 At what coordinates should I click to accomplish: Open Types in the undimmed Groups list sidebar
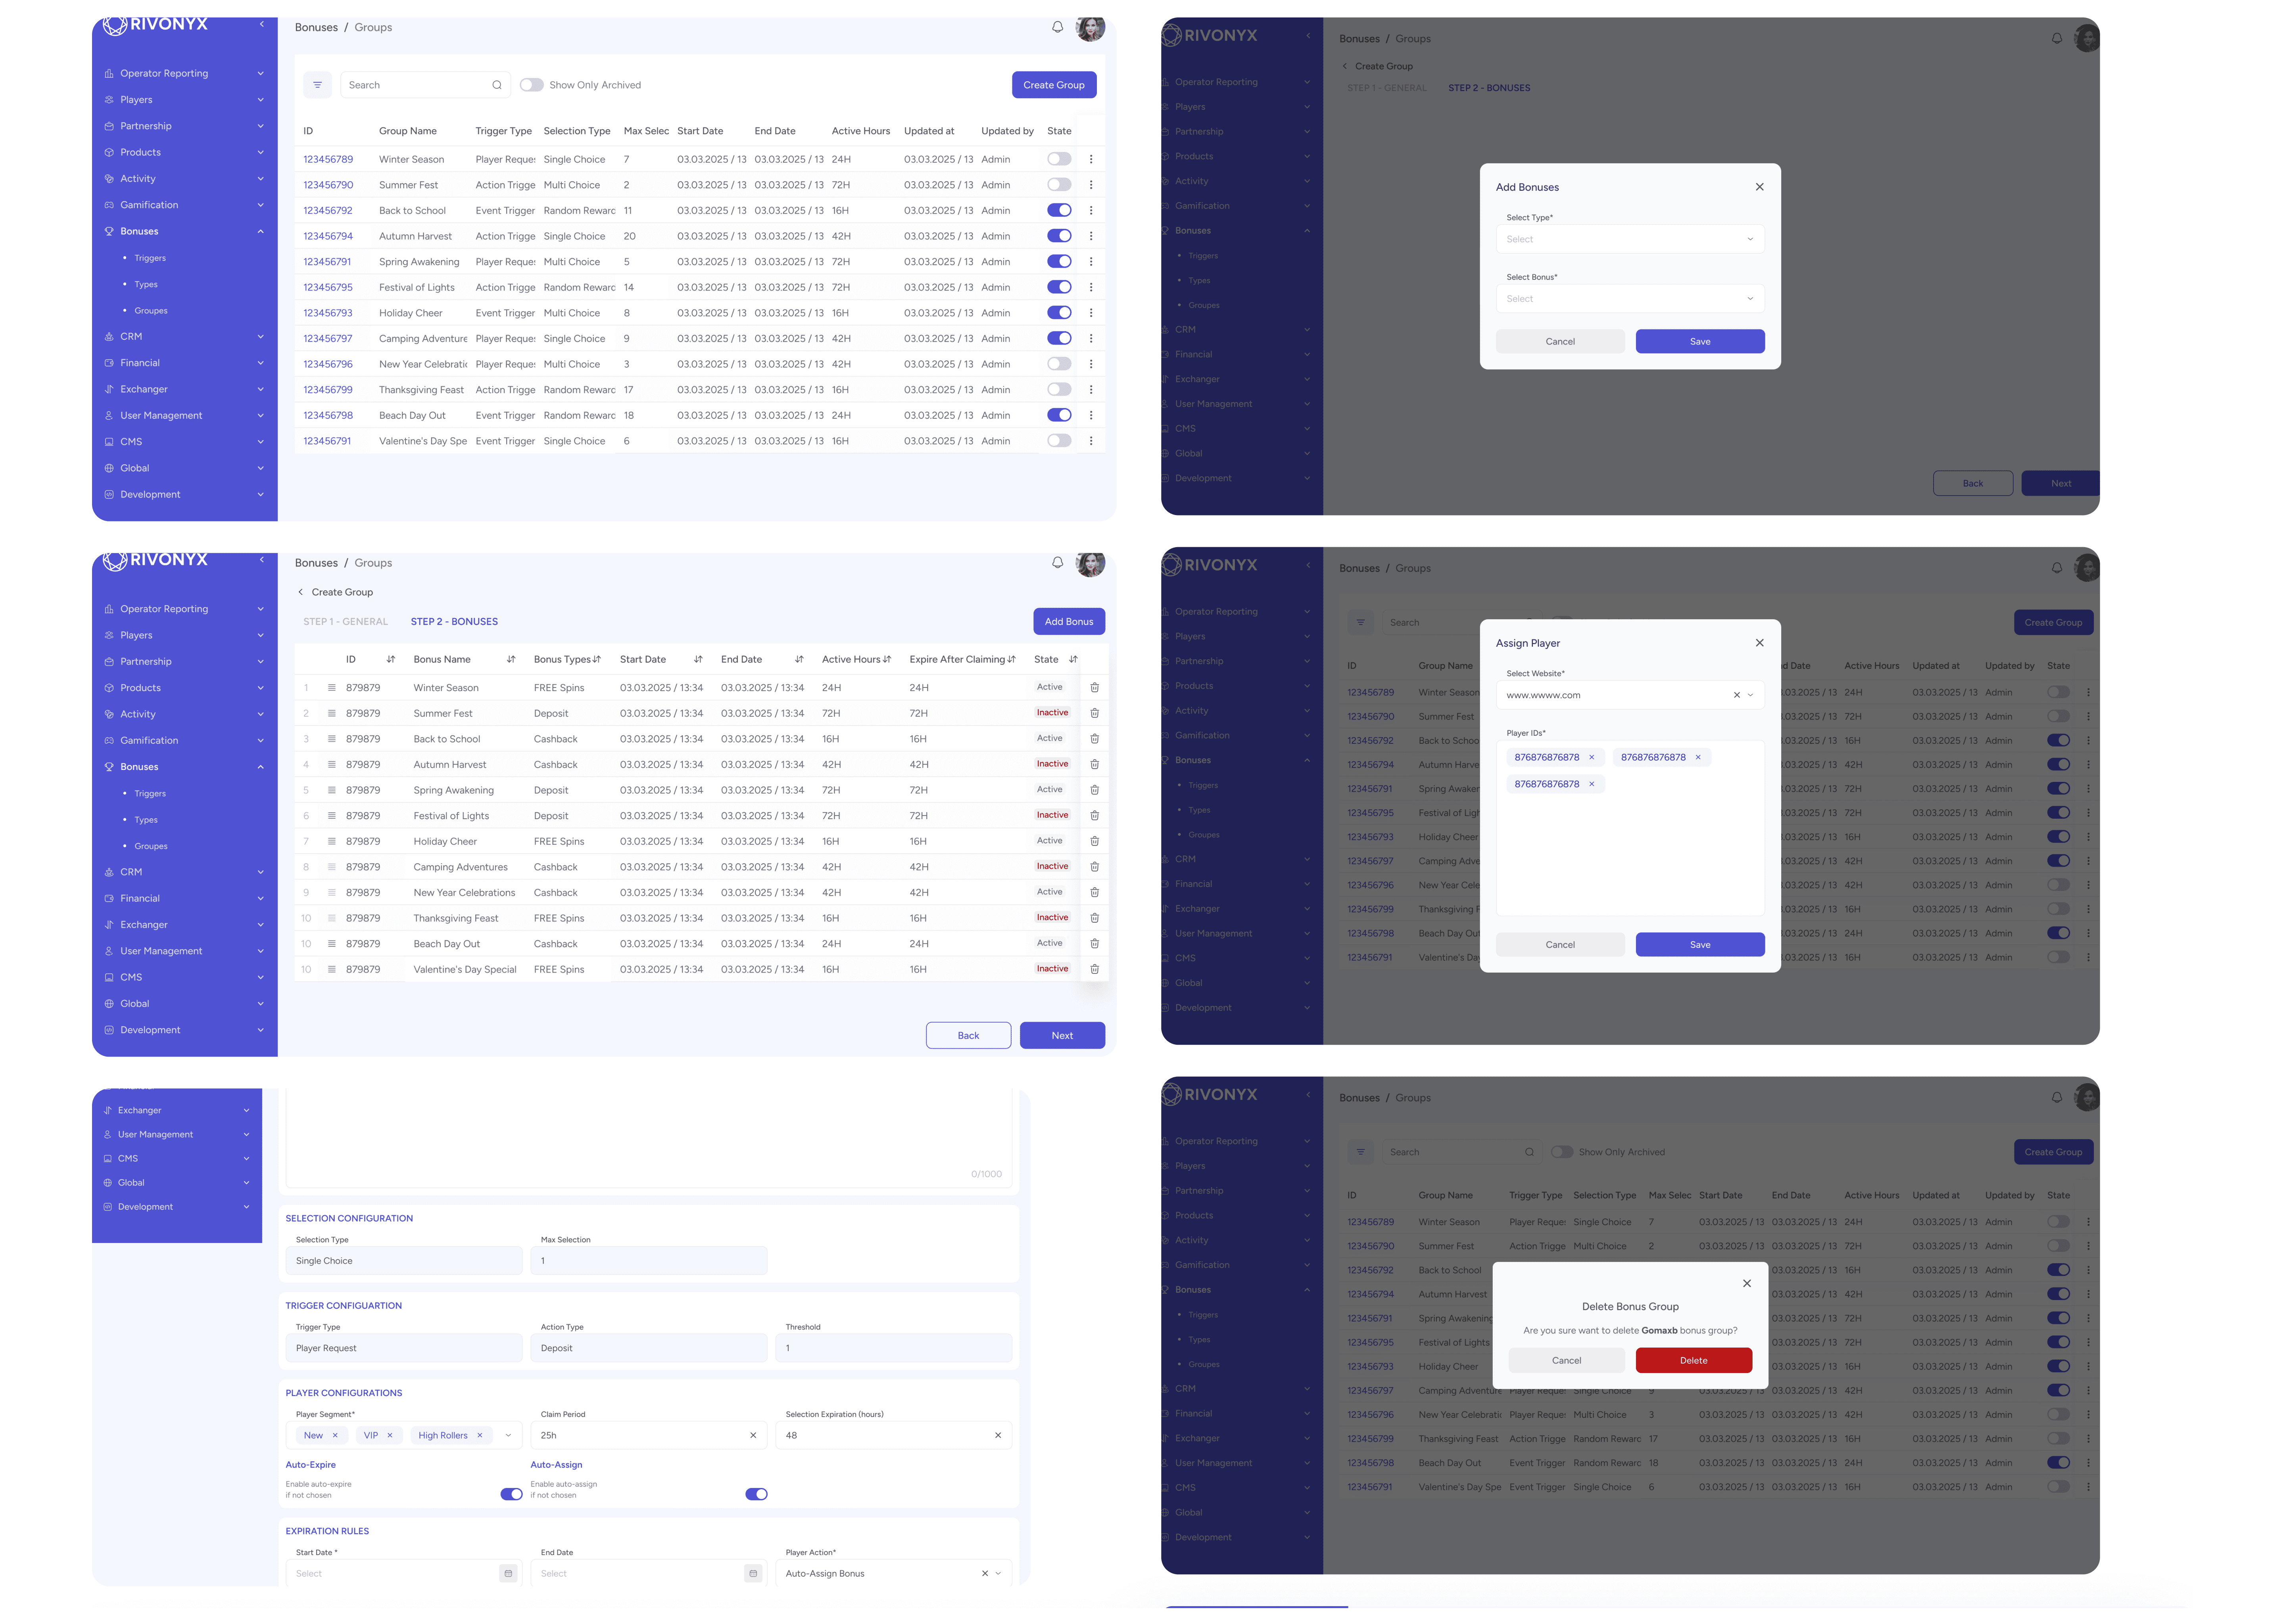coord(146,284)
